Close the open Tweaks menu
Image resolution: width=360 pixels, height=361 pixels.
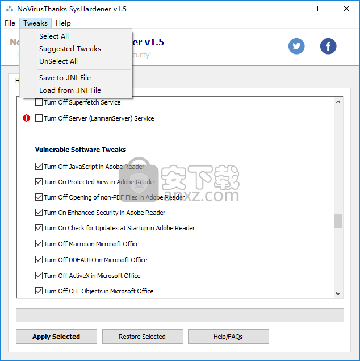(35, 23)
